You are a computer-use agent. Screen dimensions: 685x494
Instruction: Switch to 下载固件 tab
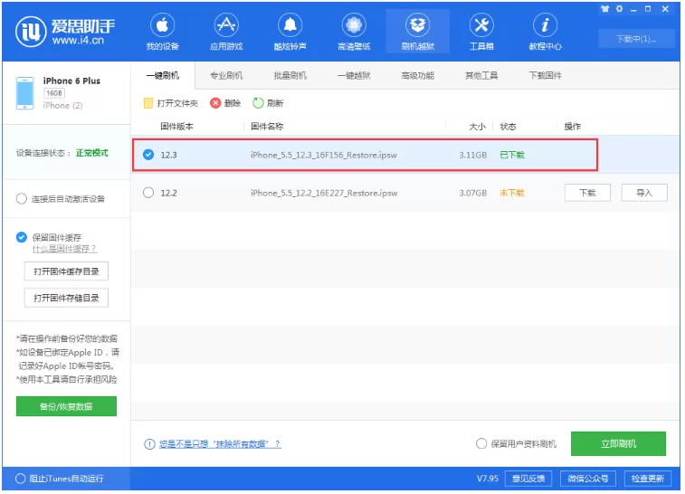coord(546,76)
